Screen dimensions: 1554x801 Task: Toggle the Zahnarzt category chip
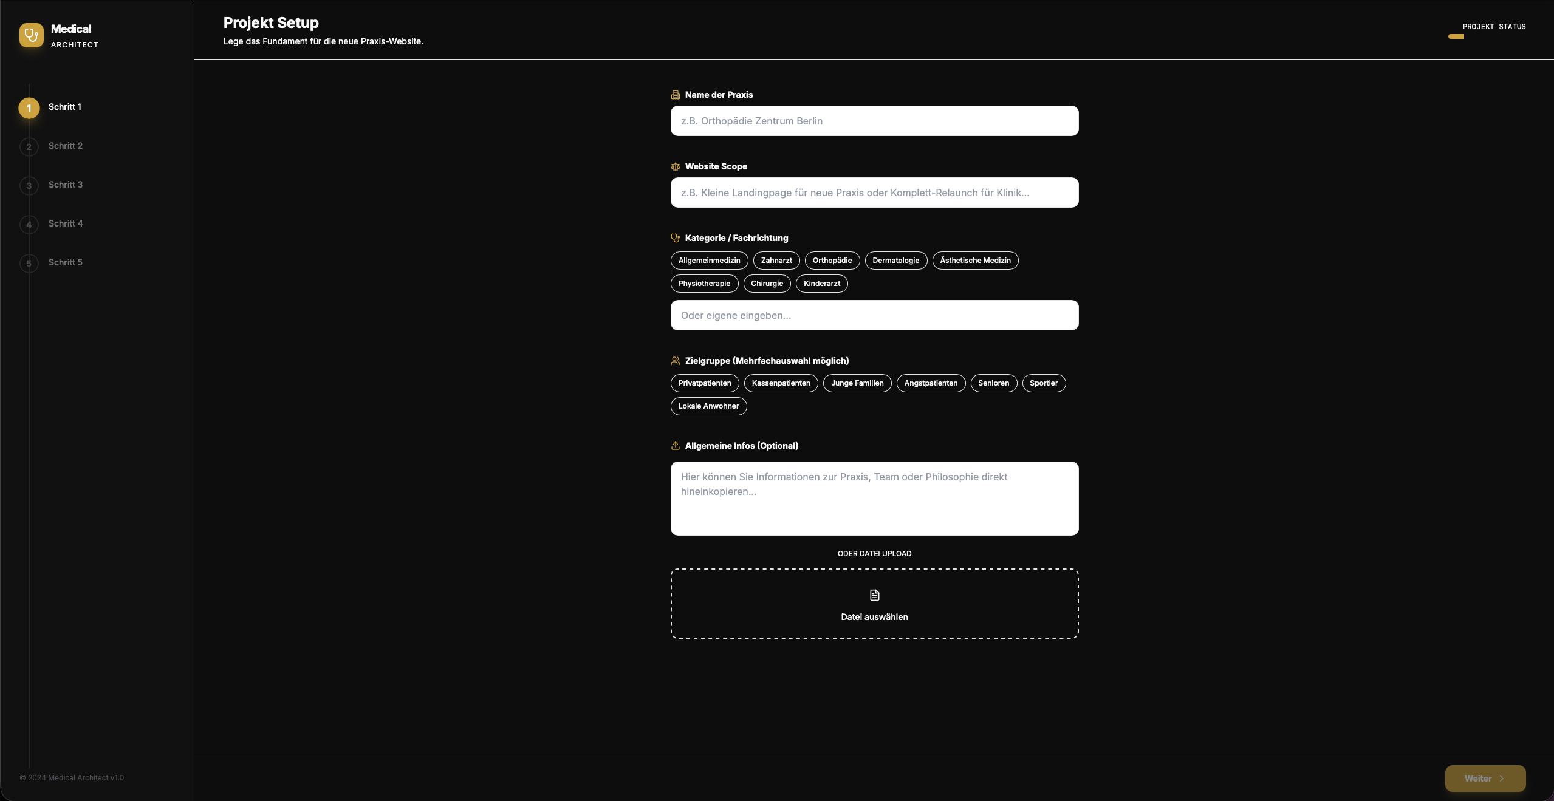tap(776, 261)
